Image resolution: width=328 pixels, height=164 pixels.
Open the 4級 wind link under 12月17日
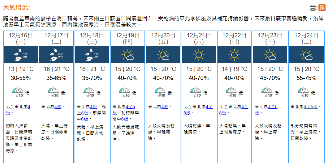(58, 107)
